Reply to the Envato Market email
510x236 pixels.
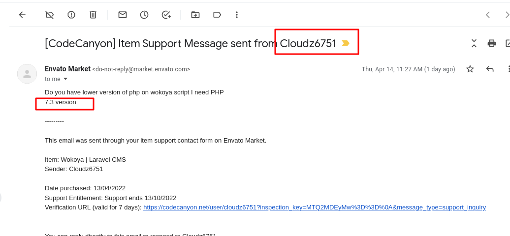coord(490,69)
